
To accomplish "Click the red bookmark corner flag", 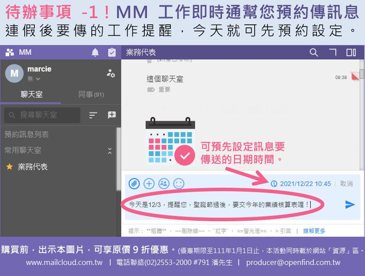I will tap(355, 76).
